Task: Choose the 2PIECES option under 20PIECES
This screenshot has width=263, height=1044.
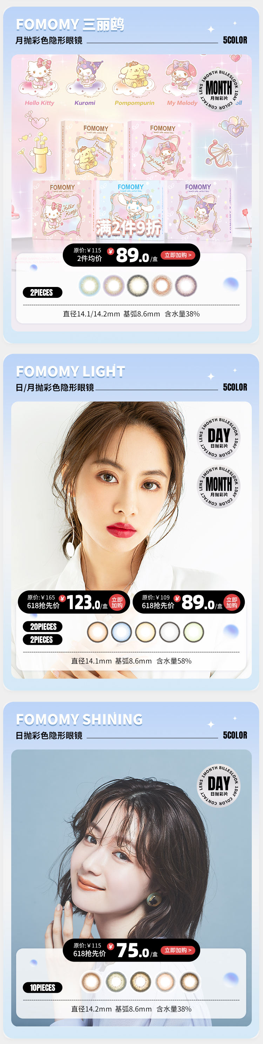Action: pos(42,640)
